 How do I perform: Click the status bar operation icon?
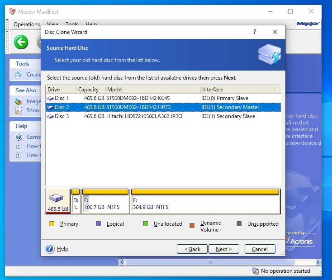[x=256, y=271]
